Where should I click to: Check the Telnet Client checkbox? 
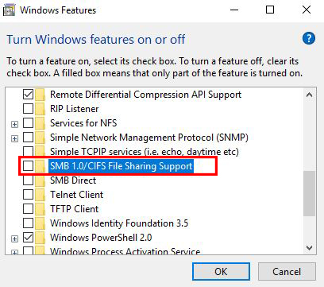(28, 195)
